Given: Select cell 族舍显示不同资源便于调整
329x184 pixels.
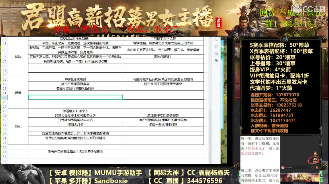Looking at the screenshot, I should (163, 84).
